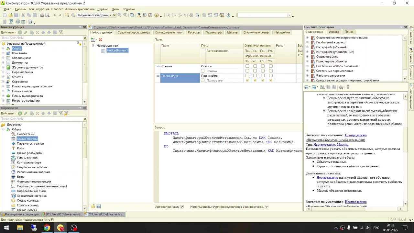414x233 pixels.
Task: Clear the Конфигурация panel search field
Action: coord(85,38)
